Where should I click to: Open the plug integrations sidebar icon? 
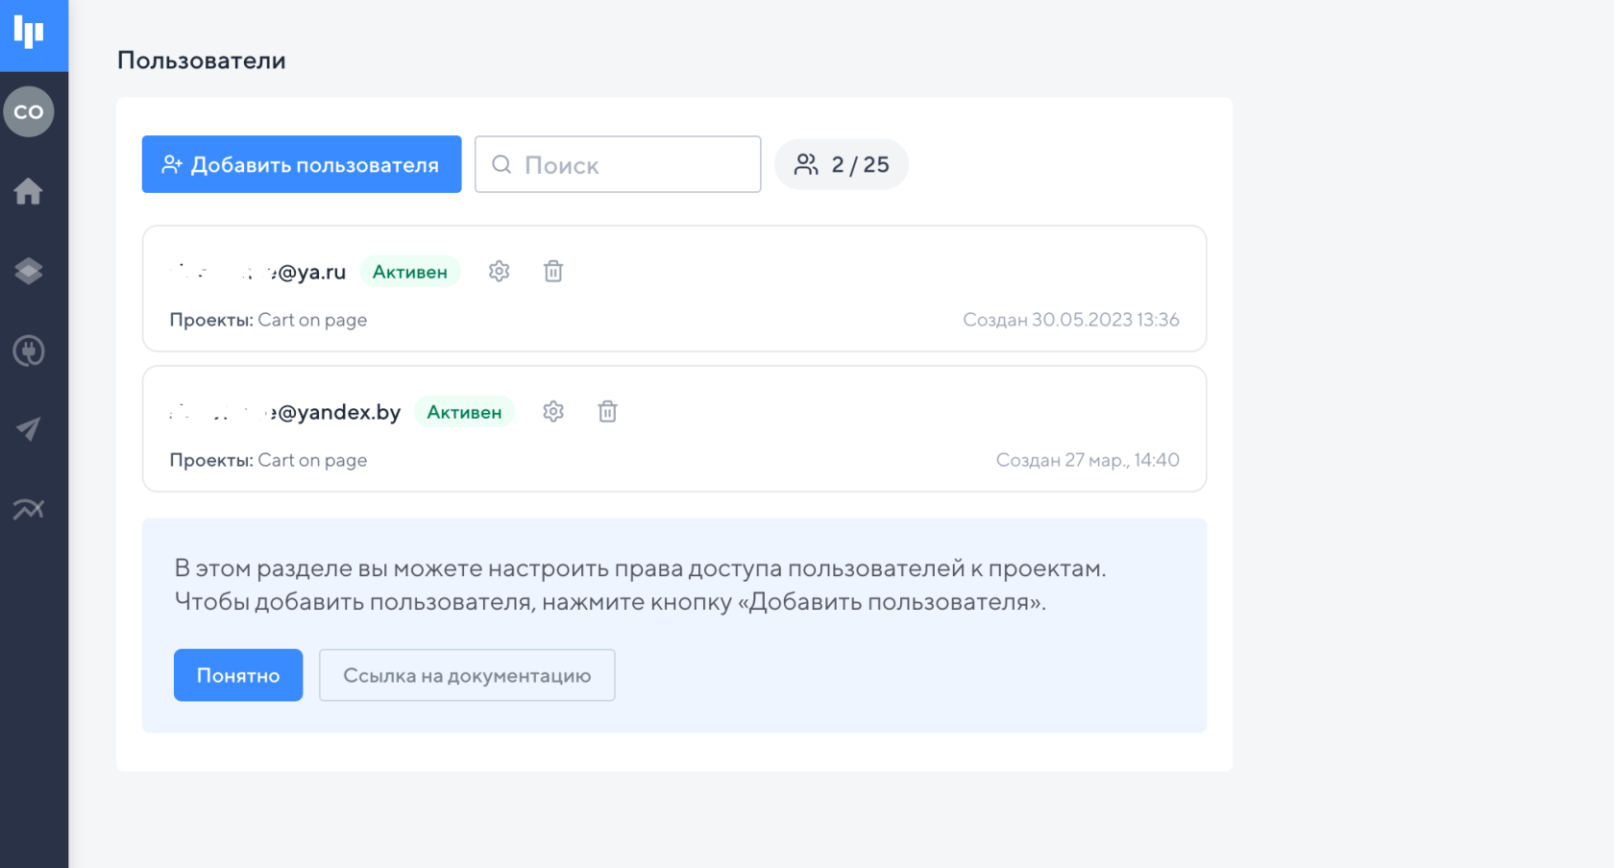click(x=29, y=350)
